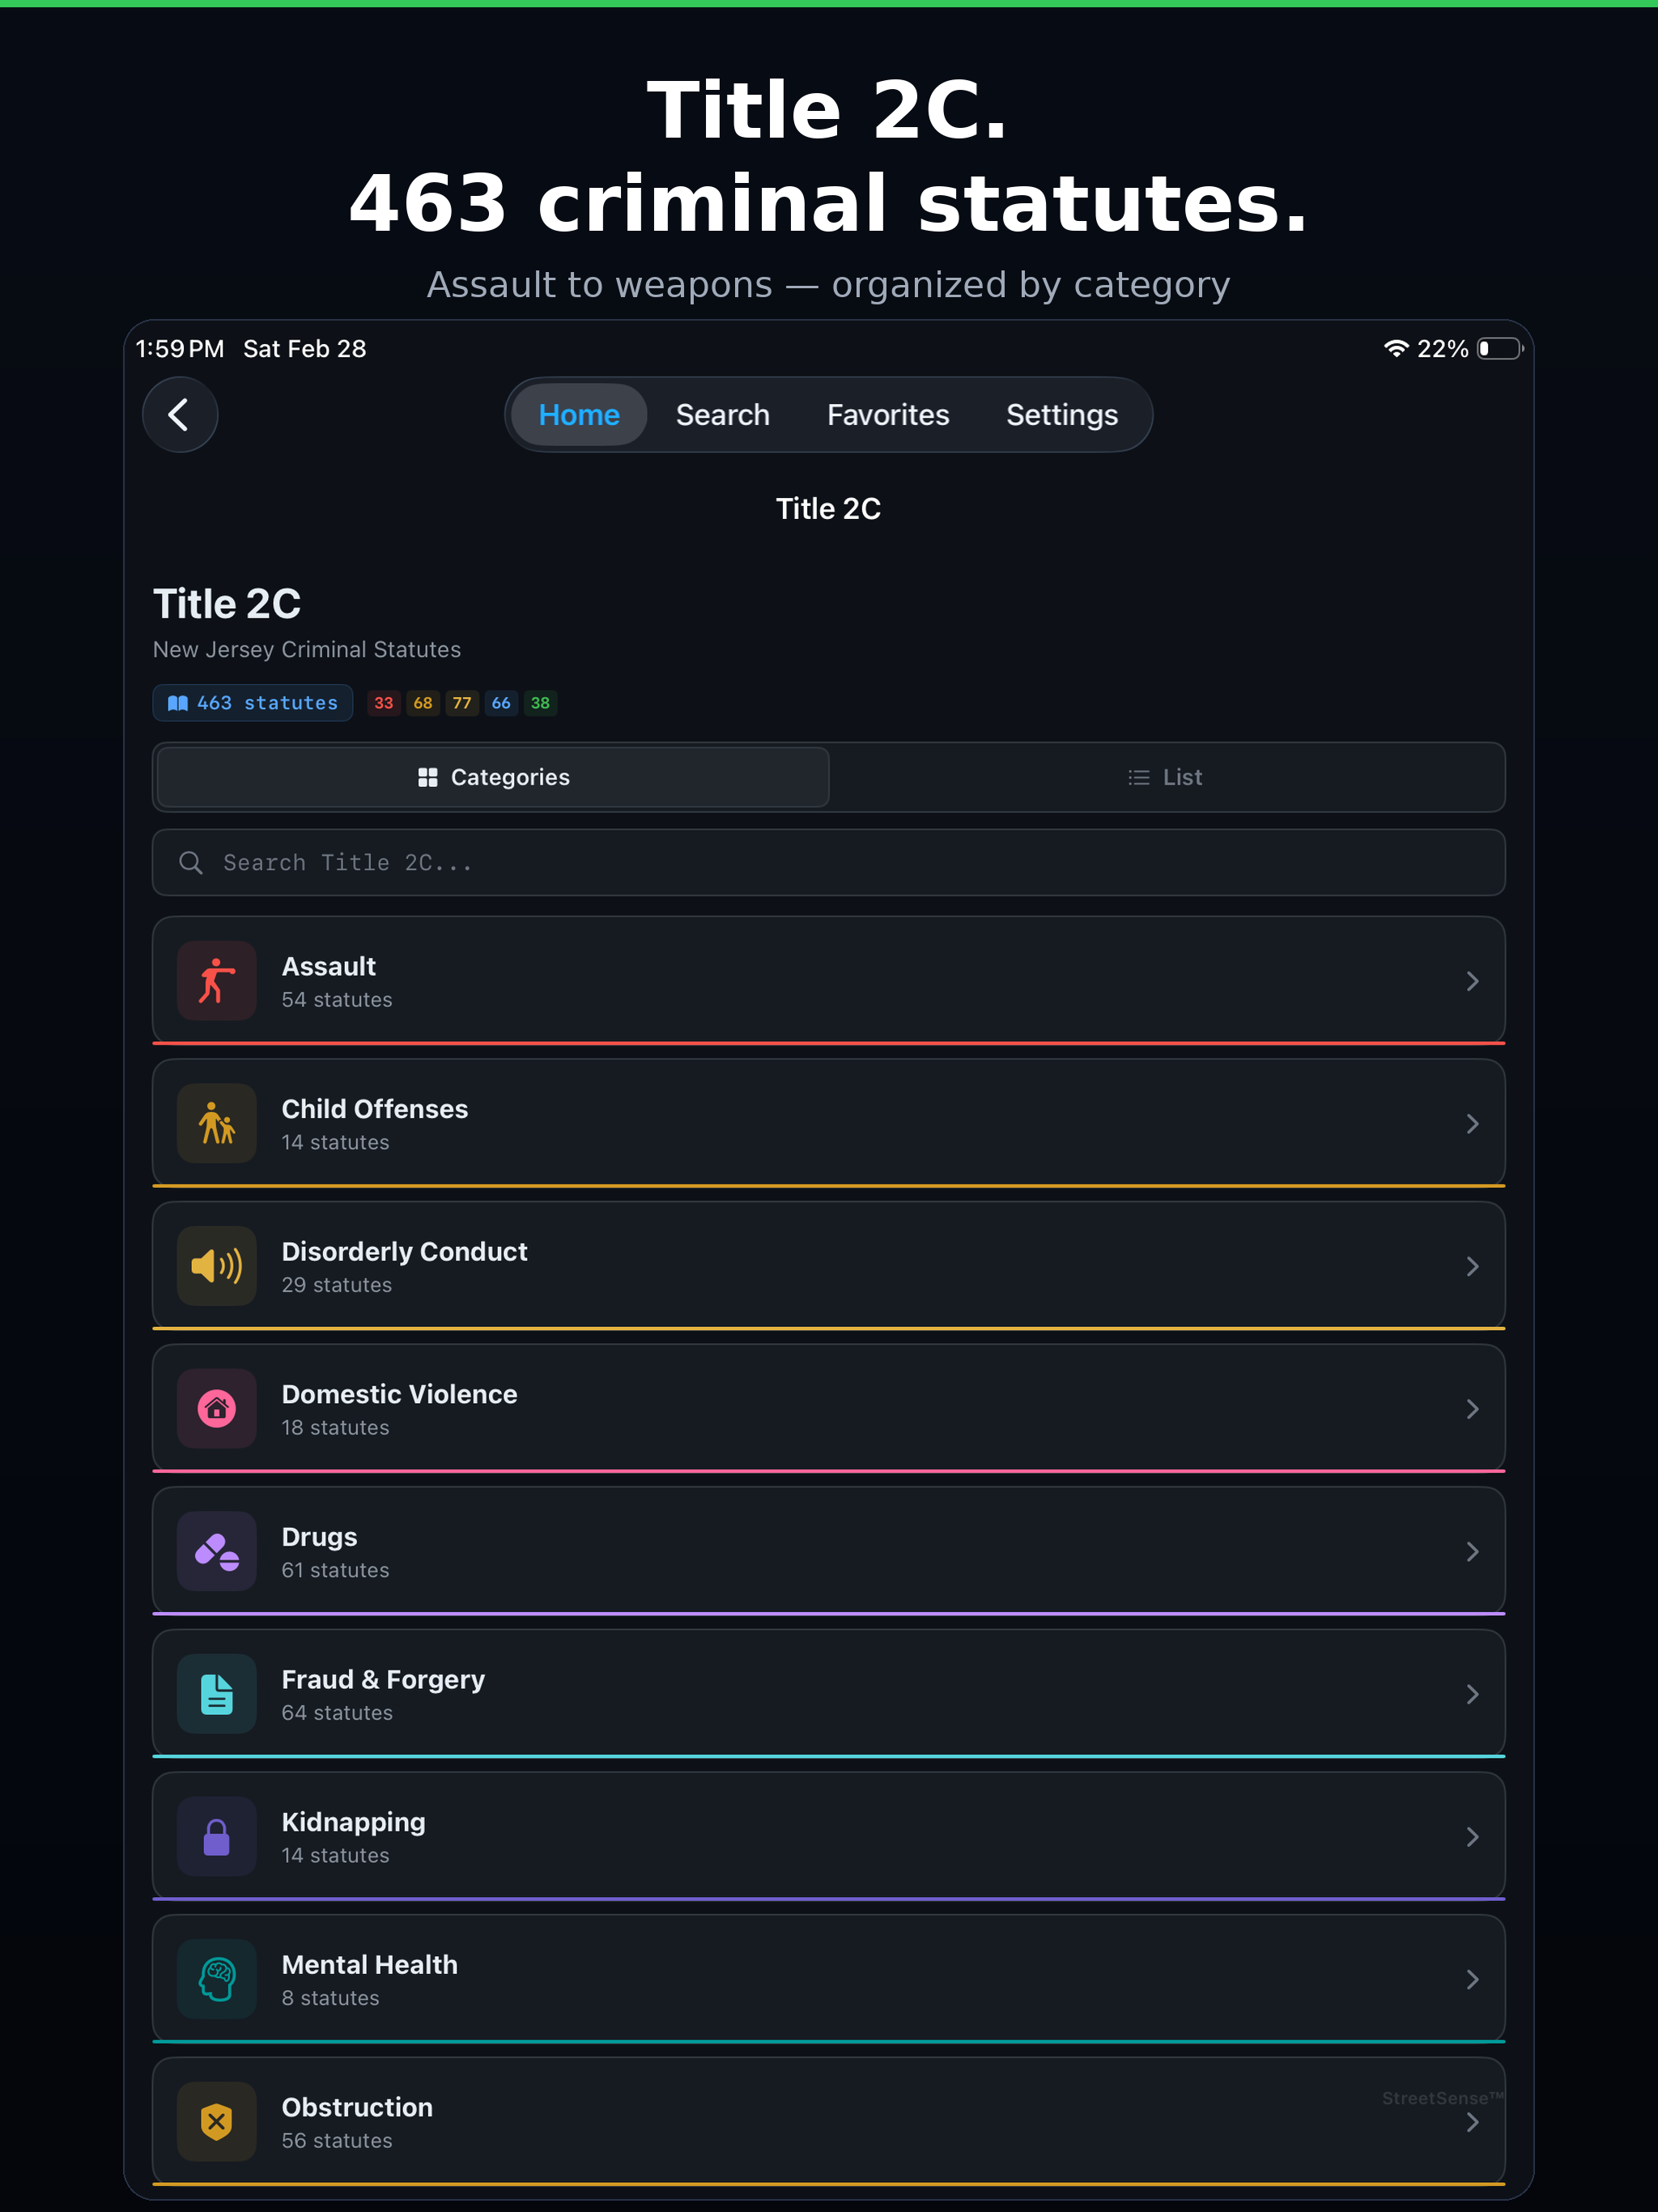The height and width of the screenshot is (2212, 1658).
Task: Click the 463 statutes badge
Action: coord(252,703)
